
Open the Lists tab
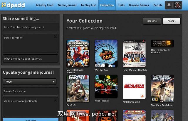(121, 5)
